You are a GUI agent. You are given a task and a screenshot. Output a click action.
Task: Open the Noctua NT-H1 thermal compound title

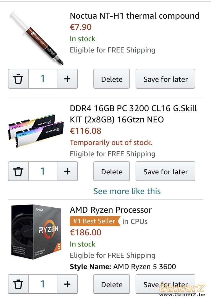pyautogui.click(x=135, y=16)
